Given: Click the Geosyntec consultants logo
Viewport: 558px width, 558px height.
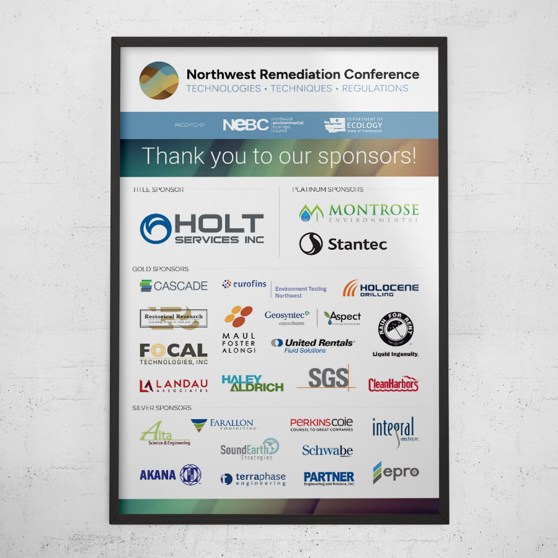Looking at the screenshot, I should (287, 317).
